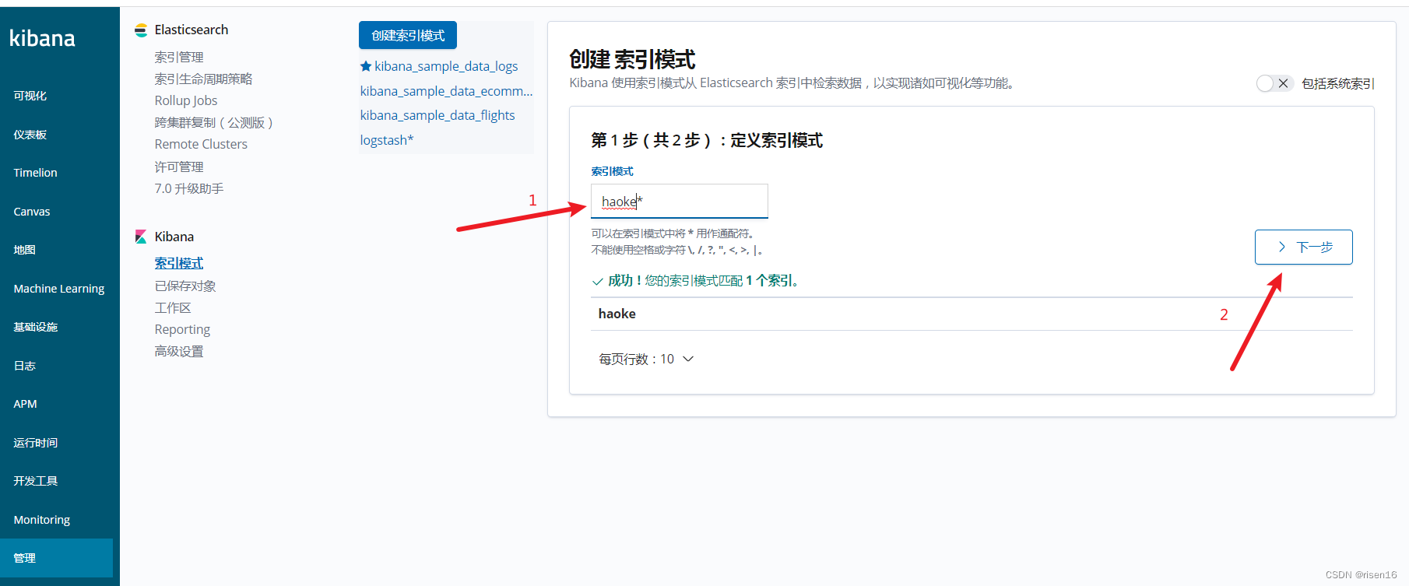Open Logs in the sidebar
1409x586 pixels.
point(25,366)
